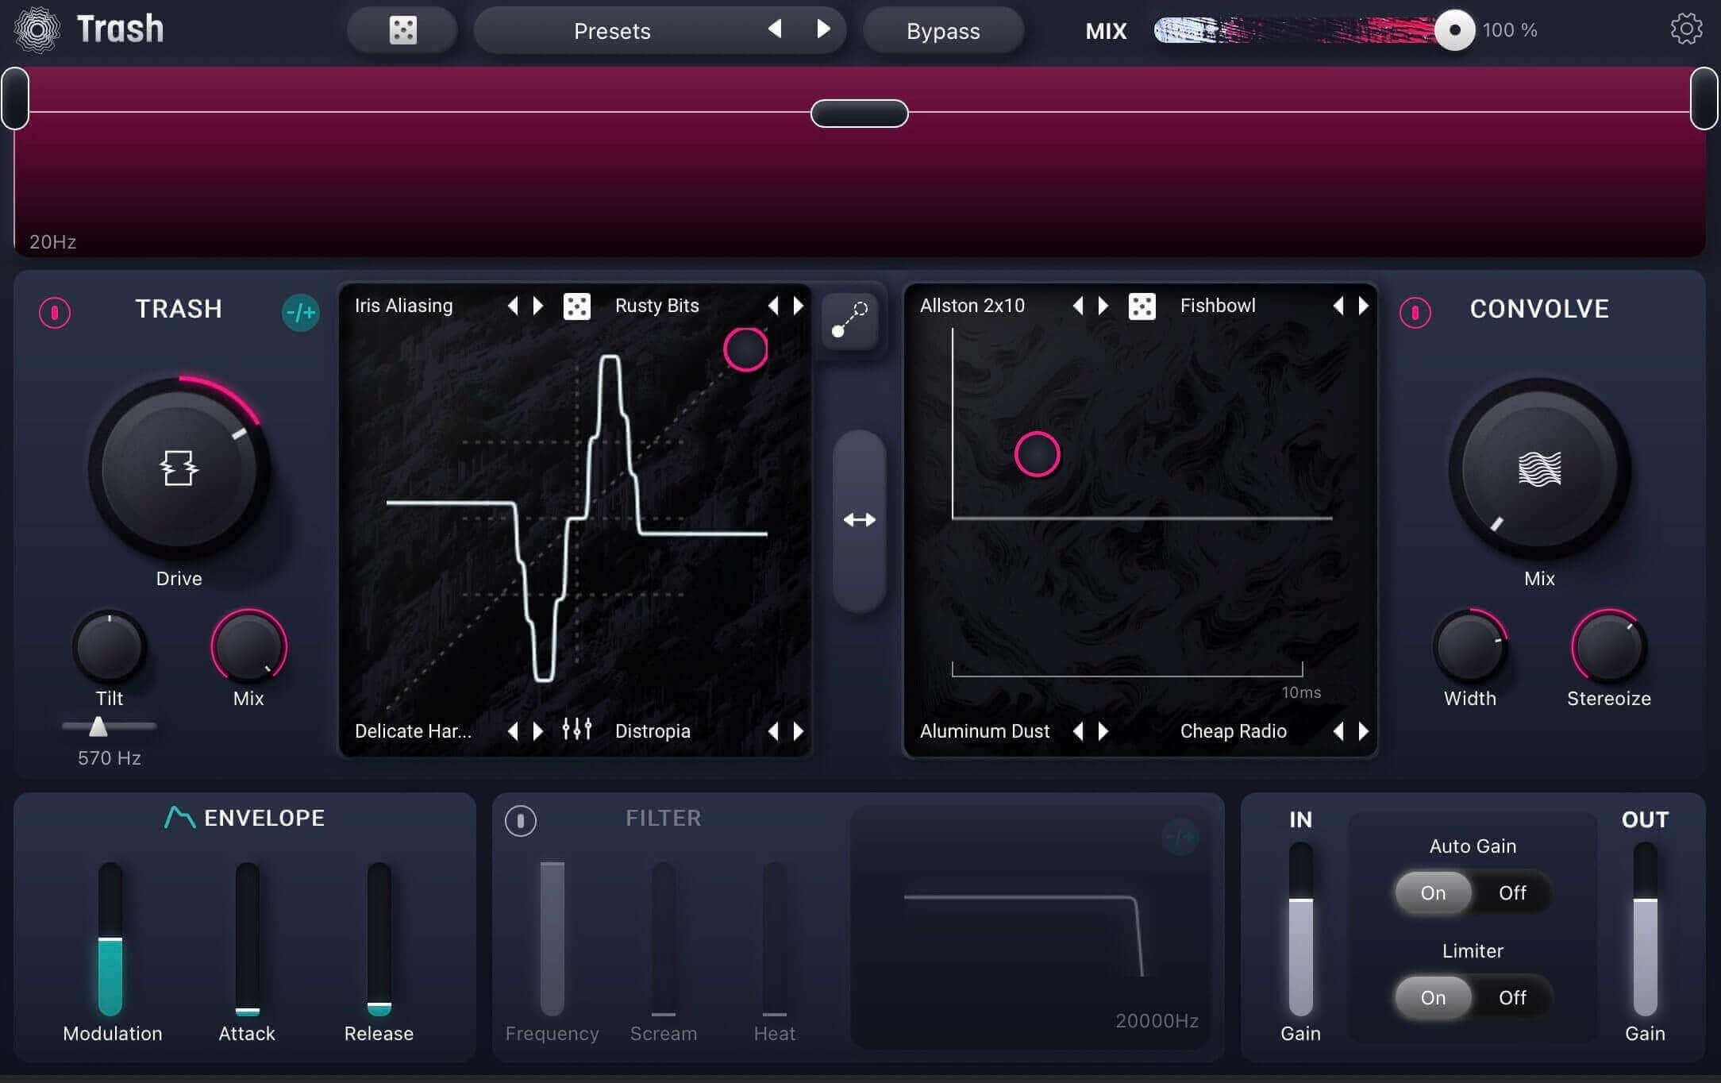Click the center band handle in spectrum display
1721x1083 pixels.
(859, 114)
